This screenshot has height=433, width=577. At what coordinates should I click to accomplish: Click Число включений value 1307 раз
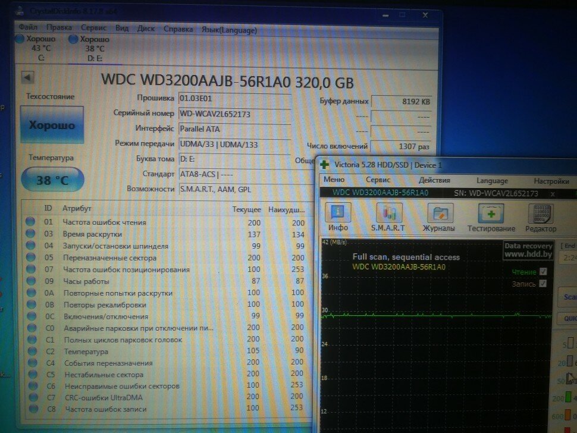400,146
